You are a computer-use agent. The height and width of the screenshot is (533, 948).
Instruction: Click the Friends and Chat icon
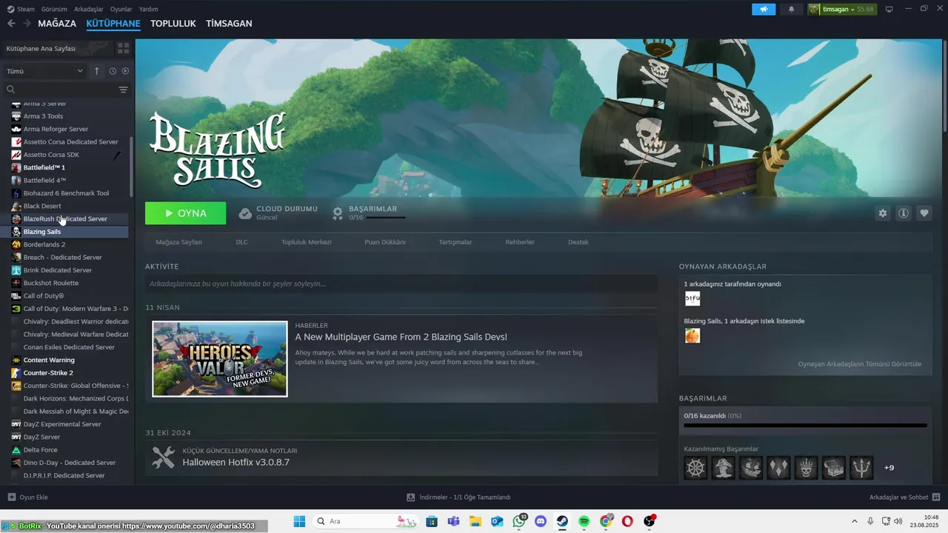click(936, 497)
